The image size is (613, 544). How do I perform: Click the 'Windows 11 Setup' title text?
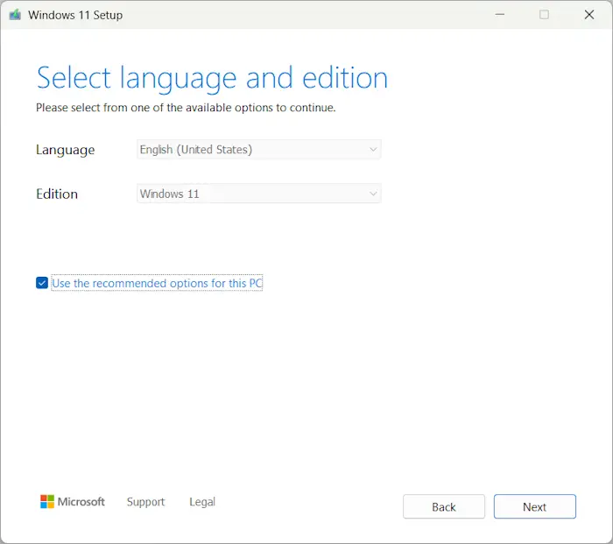(x=75, y=15)
